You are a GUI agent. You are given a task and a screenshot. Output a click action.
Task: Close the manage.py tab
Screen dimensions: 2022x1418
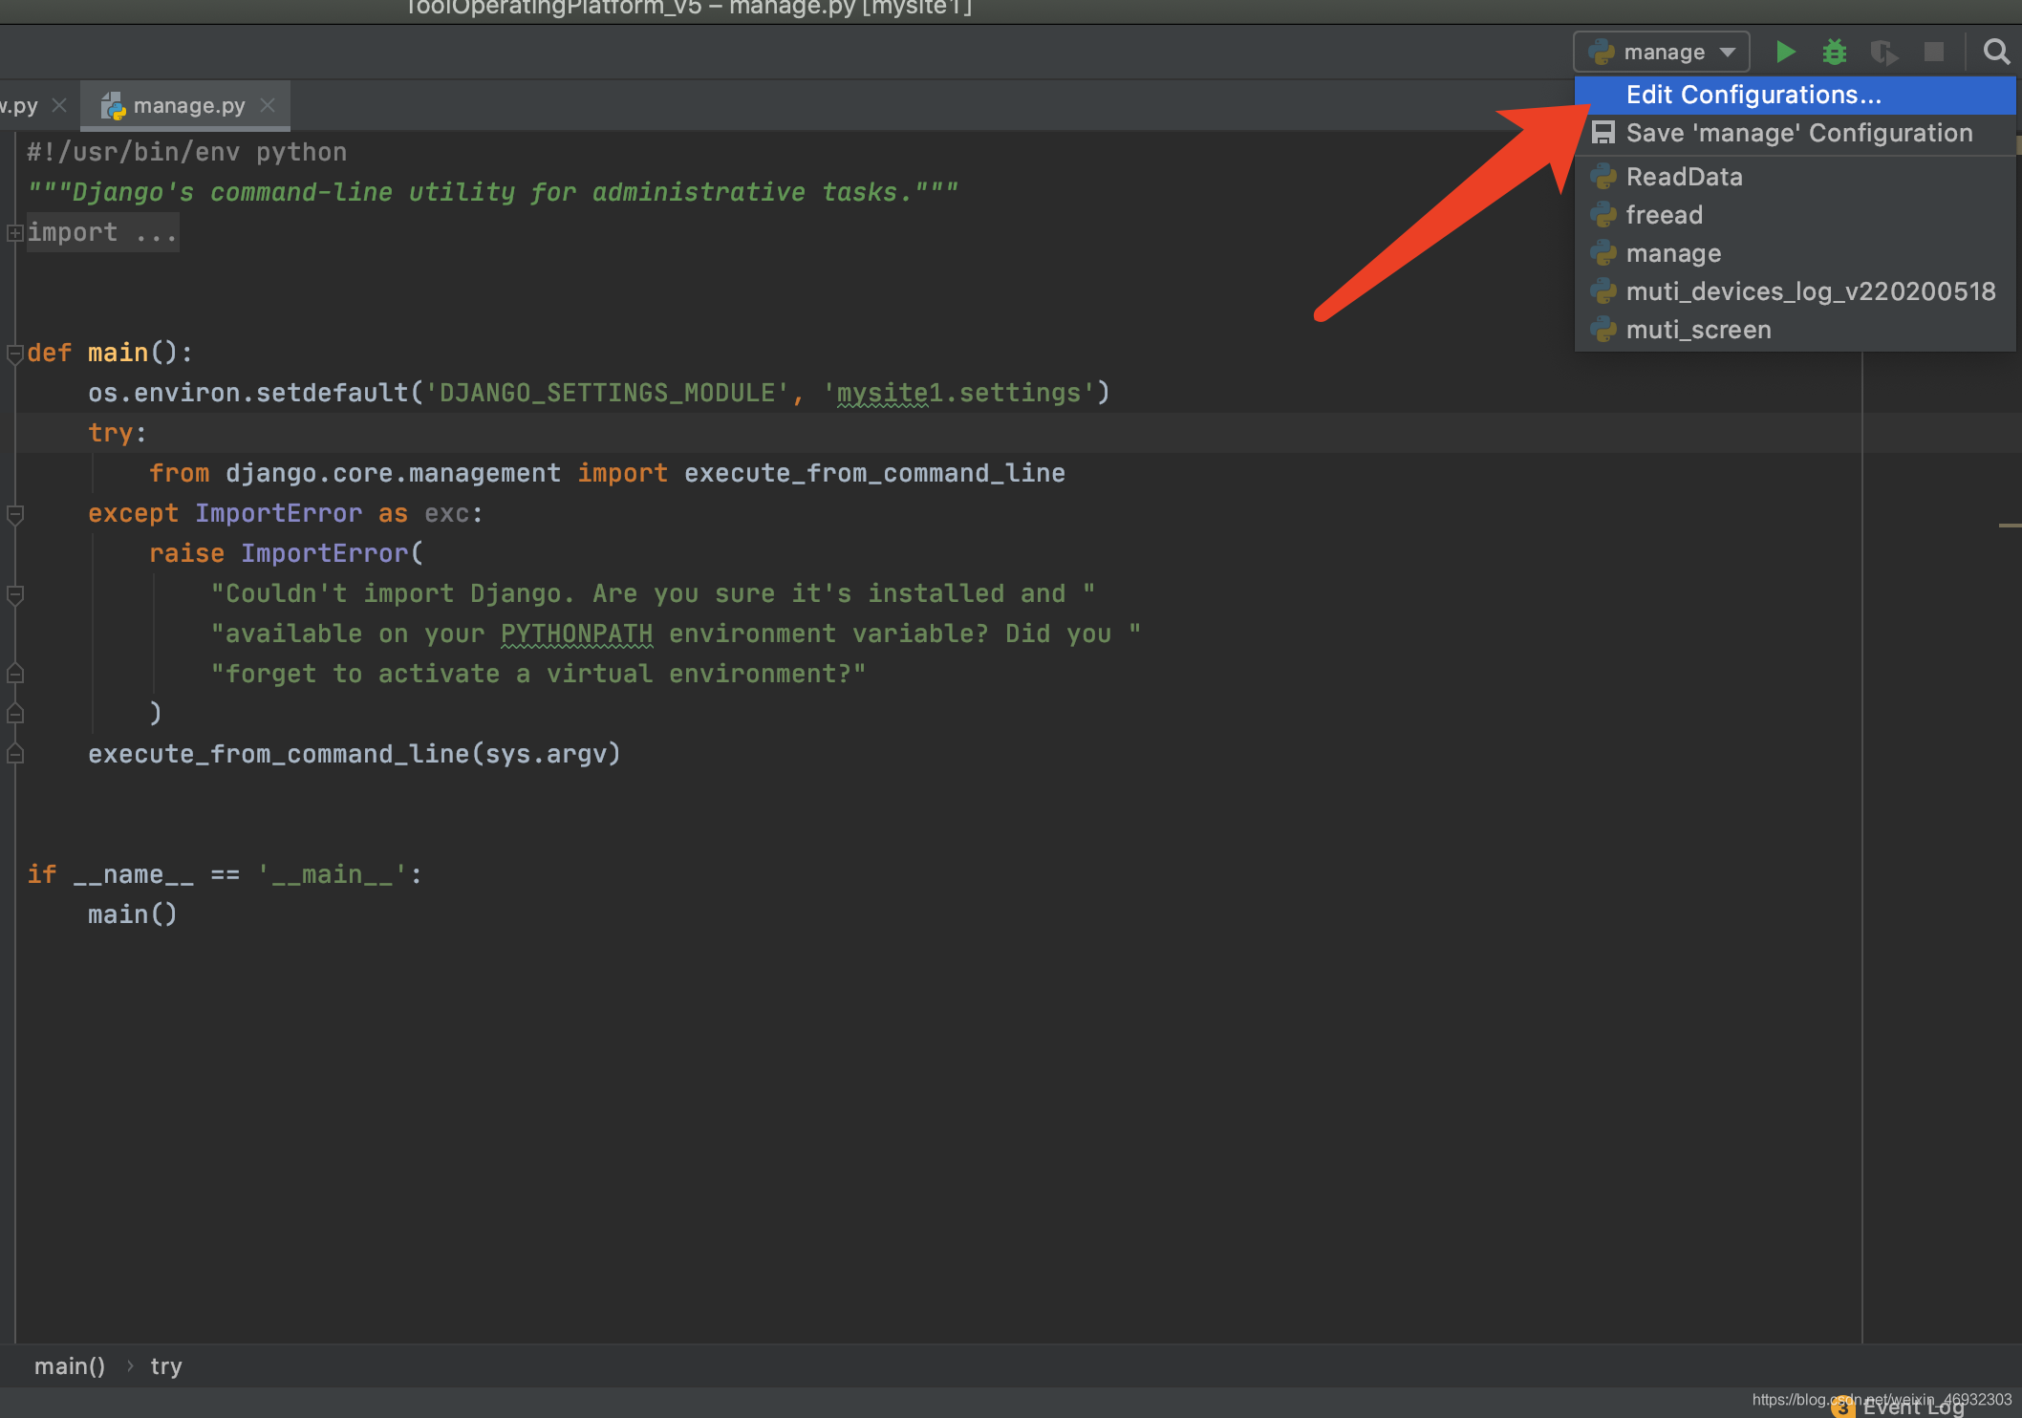click(269, 105)
